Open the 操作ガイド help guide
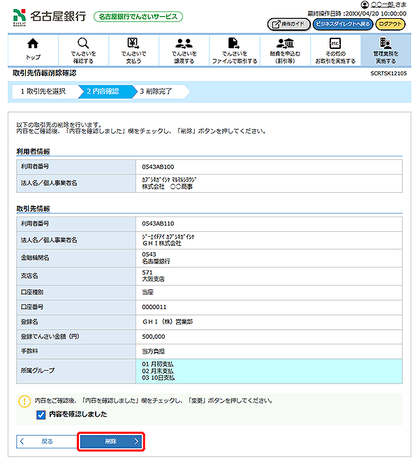 coord(288,24)
